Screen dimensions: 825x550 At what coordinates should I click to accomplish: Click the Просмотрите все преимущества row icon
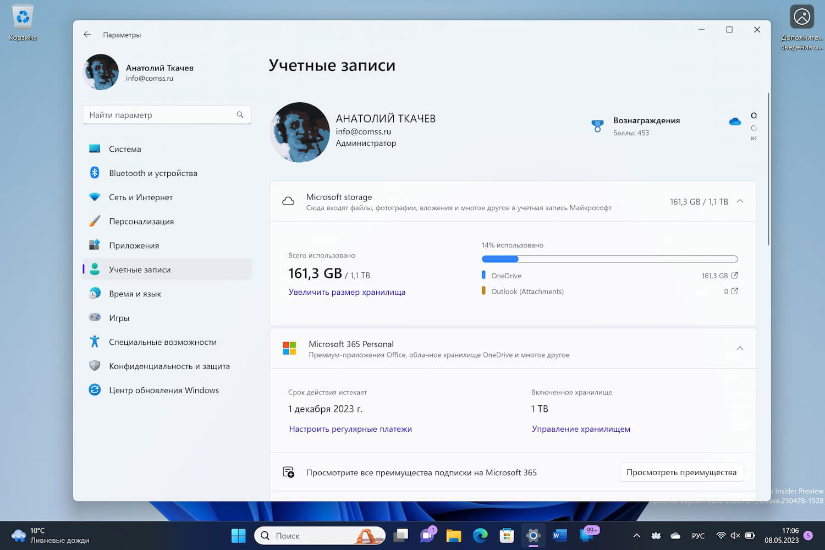(288, 472)
